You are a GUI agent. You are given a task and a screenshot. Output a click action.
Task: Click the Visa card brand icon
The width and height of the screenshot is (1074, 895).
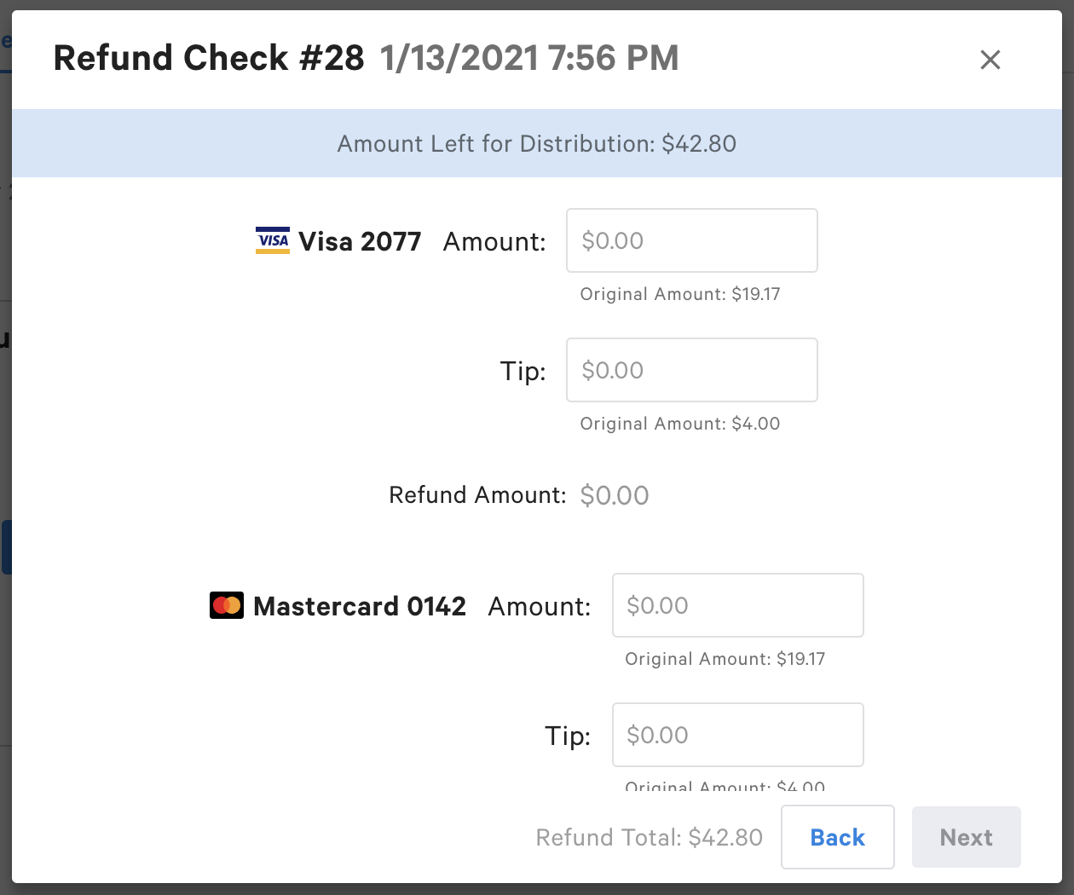pos(272,240)
